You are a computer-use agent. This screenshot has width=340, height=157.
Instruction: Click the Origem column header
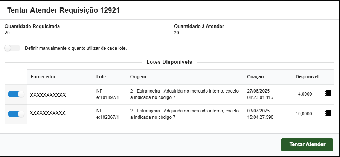138,77
